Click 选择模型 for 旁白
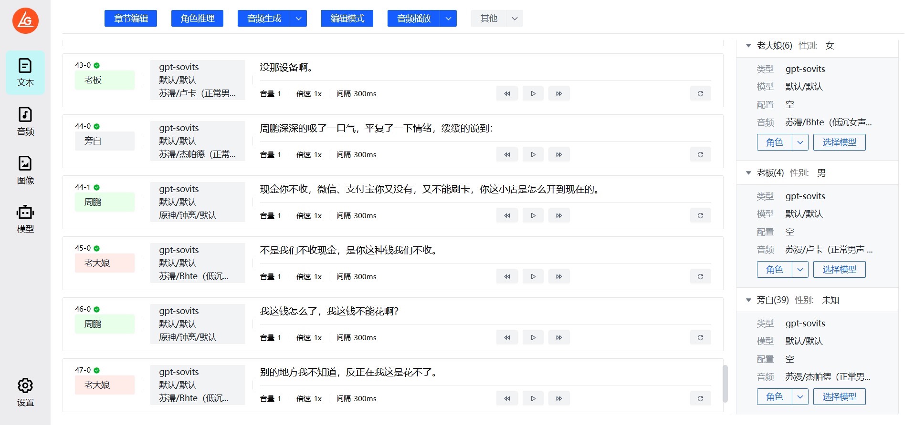The width and height of the screenshot is (914, 425). click(x=840, y=397)
